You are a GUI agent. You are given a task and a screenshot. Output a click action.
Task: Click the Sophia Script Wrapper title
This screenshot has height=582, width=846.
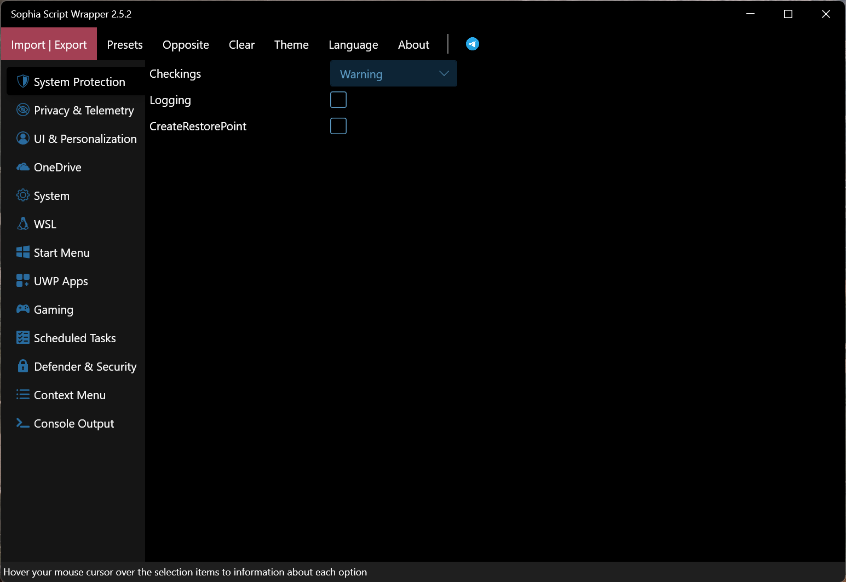71,14
